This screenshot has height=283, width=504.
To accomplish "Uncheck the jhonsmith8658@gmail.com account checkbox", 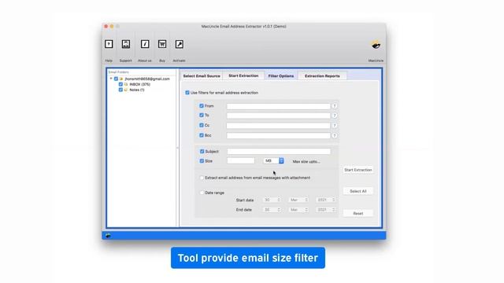I will tap(116, 79).
